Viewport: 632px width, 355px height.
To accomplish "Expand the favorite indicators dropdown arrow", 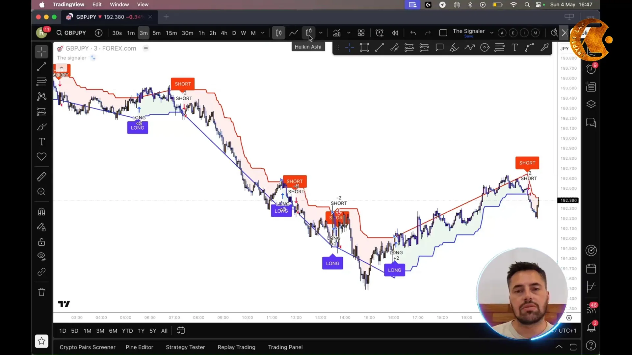I will pos(349,33).
